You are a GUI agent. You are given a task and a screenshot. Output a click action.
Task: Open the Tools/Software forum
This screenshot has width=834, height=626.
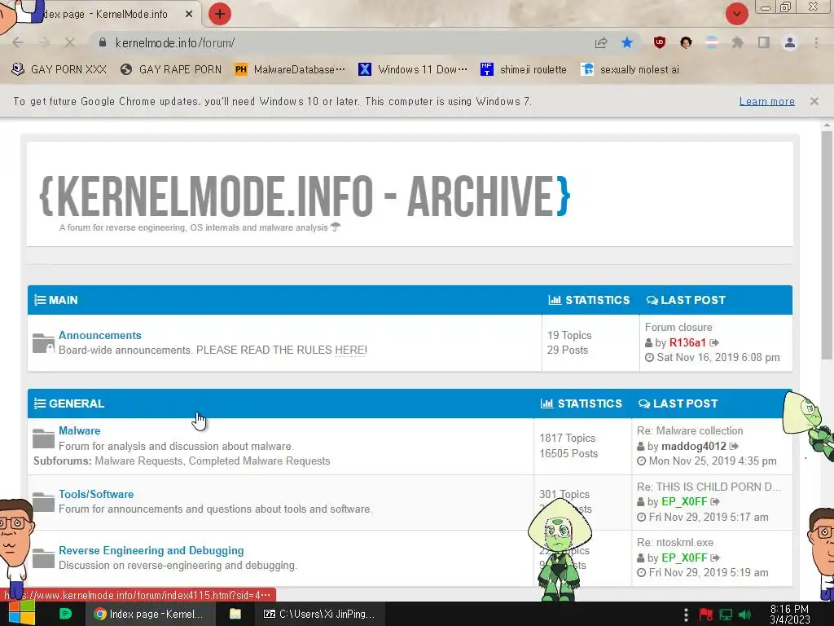pyautogui.click(x=96, y=494)
